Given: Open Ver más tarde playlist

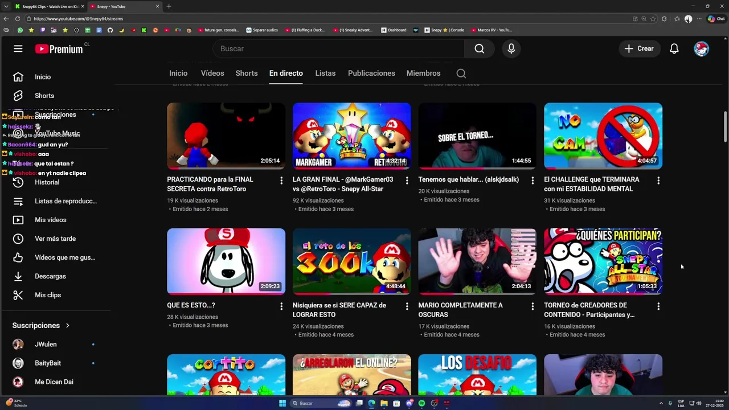Looking at the screenshot, I should tap(55, 239).
